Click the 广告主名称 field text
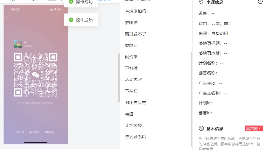Image resolution: width=268 pixels, height=150 pixels. pos(213,93)
